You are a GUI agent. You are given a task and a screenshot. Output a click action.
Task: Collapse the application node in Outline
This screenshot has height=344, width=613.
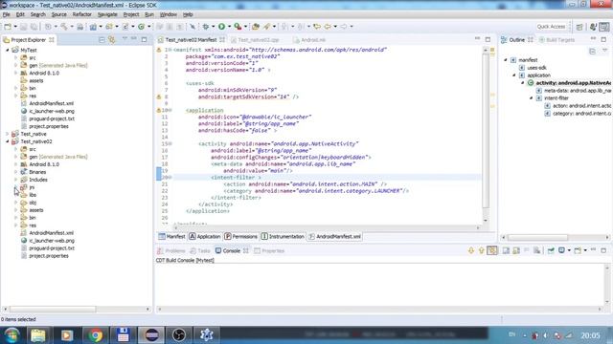point(514,75)
